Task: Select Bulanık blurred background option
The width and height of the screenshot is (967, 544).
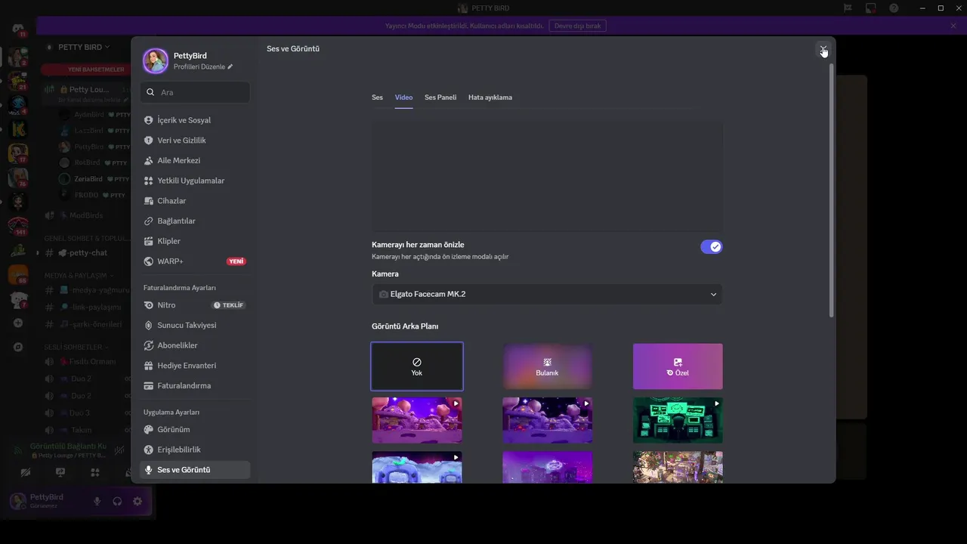Action: [x=548, y=366]
